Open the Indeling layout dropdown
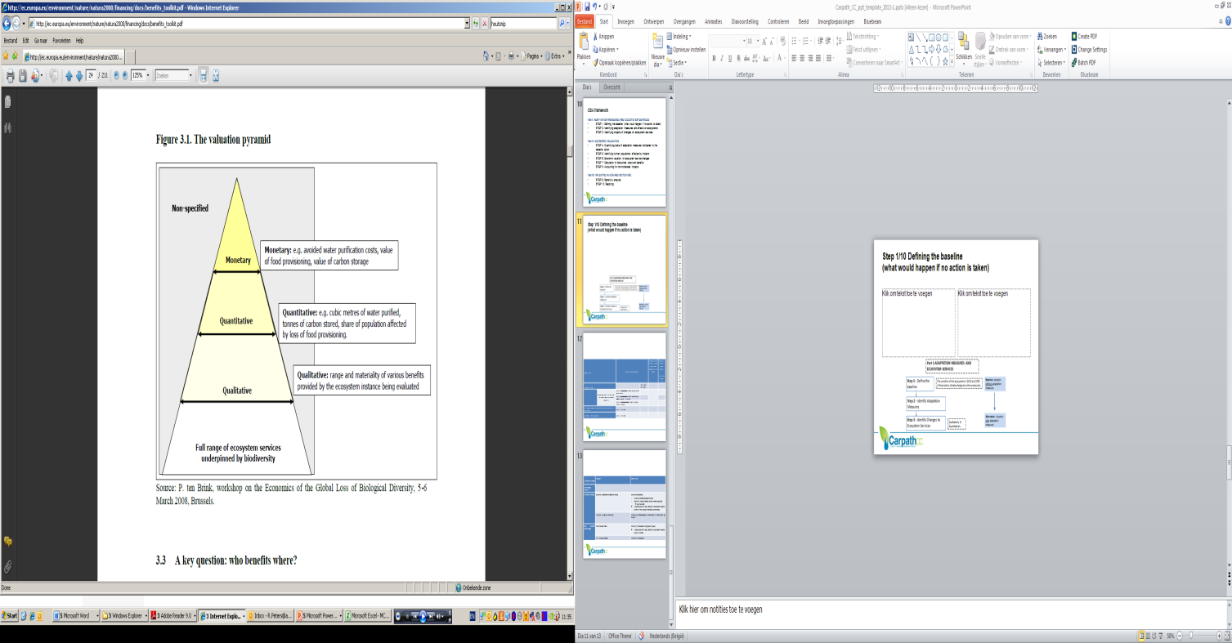1232x643 pixels. point(680,37)
